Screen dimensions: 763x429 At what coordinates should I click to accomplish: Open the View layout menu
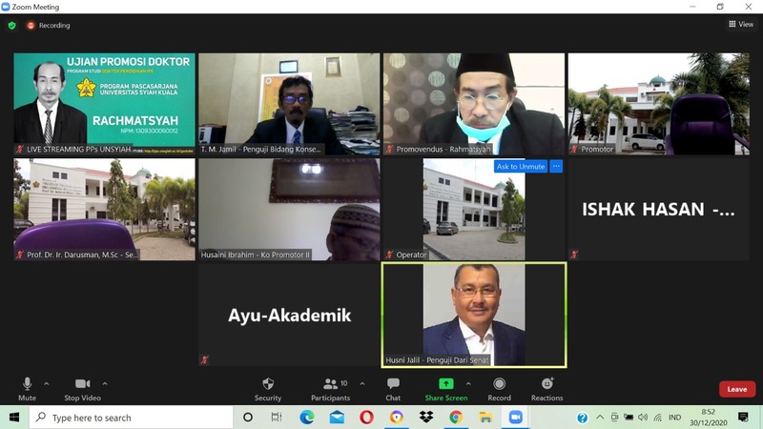click(x=741, y=25)
